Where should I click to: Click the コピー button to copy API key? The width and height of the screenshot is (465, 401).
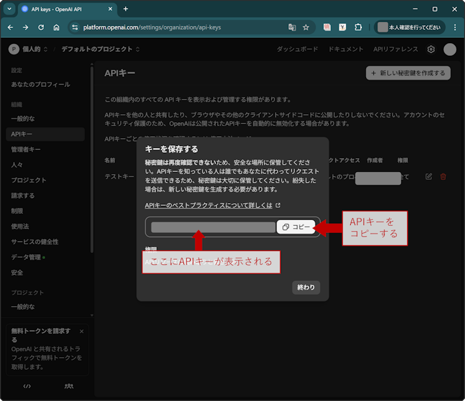(296, 227)
